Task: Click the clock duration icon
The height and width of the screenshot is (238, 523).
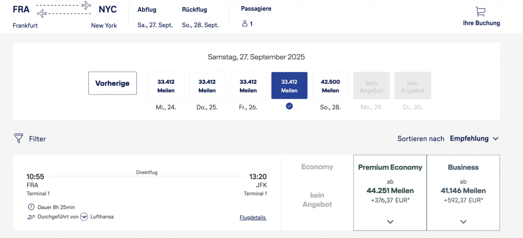Action: coord(32,207)
